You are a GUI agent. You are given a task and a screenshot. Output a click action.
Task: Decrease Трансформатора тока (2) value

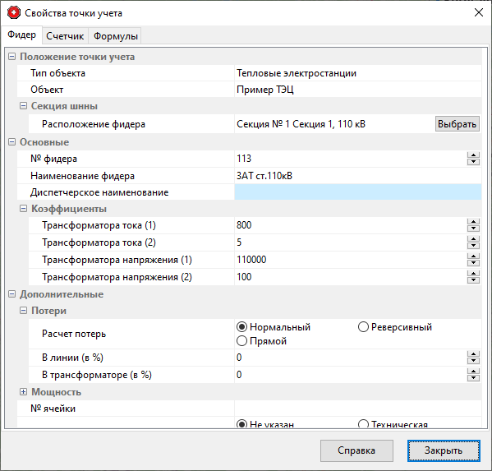pyautogui.click(x=473, y=246)
